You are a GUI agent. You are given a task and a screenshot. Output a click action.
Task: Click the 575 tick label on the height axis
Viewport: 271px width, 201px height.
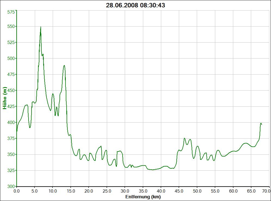pyautogui.click(x=10, y=12)
